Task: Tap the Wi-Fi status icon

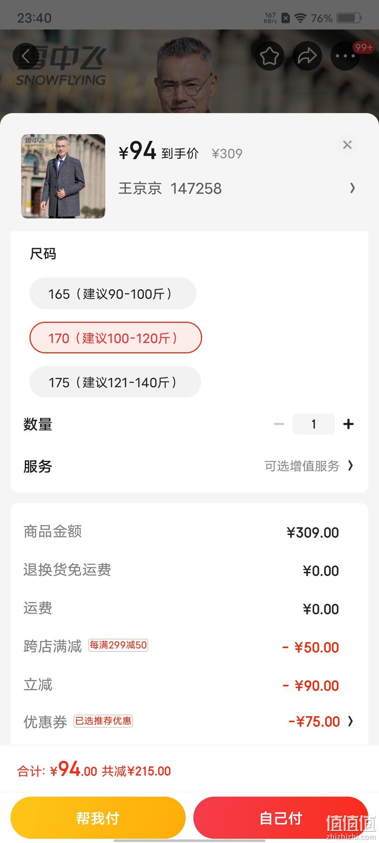Action: click(300, 18)
